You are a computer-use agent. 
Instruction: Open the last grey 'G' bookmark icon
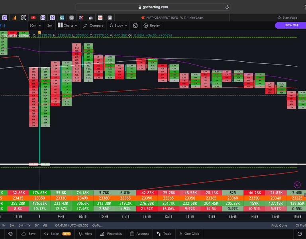tap(110, 18)
